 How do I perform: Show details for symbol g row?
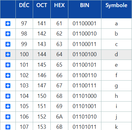pyautogui.click(x=8, y=86)
